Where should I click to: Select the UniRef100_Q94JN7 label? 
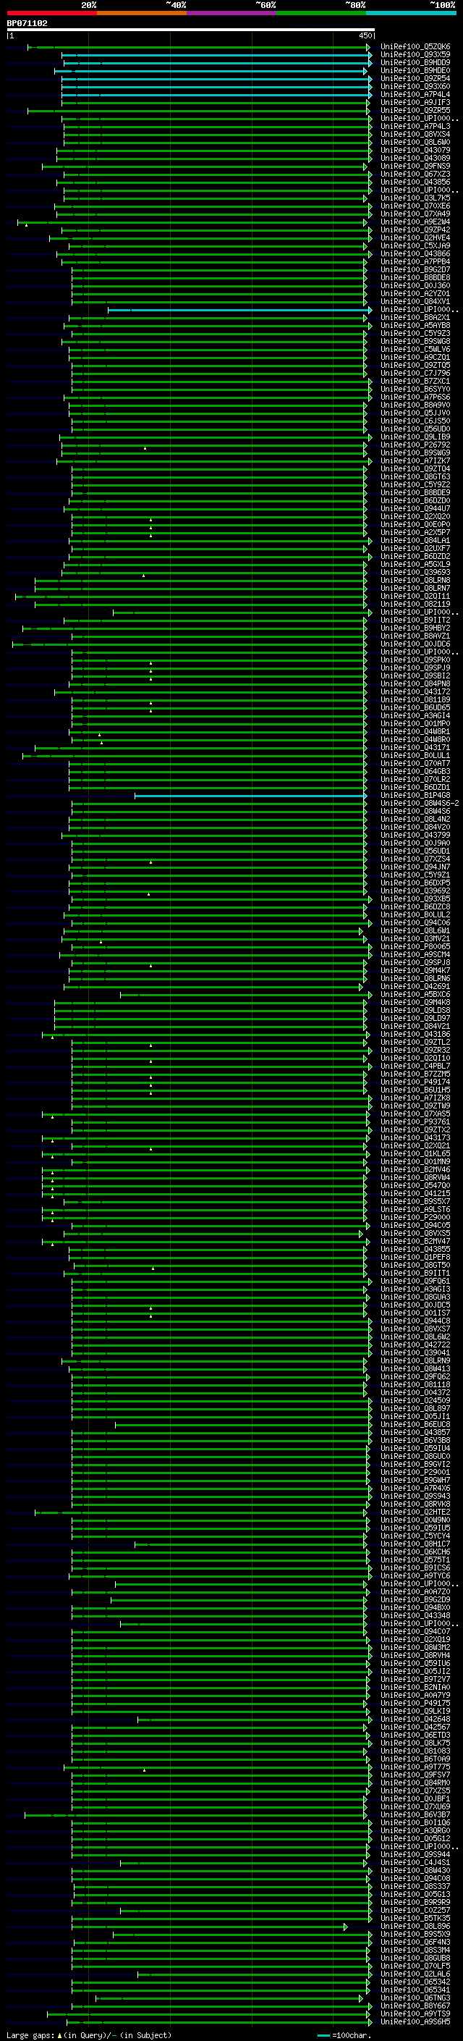pos(415,867)
